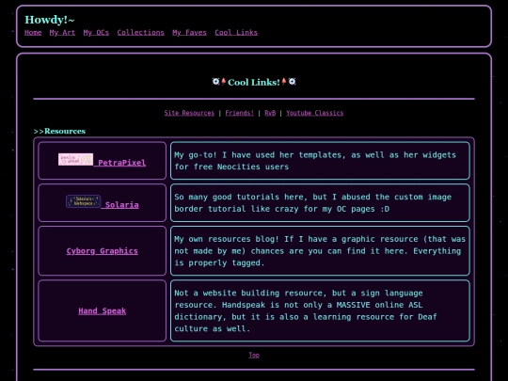
Task: Click the Cyborg Graphics description text
Action: 320,251
